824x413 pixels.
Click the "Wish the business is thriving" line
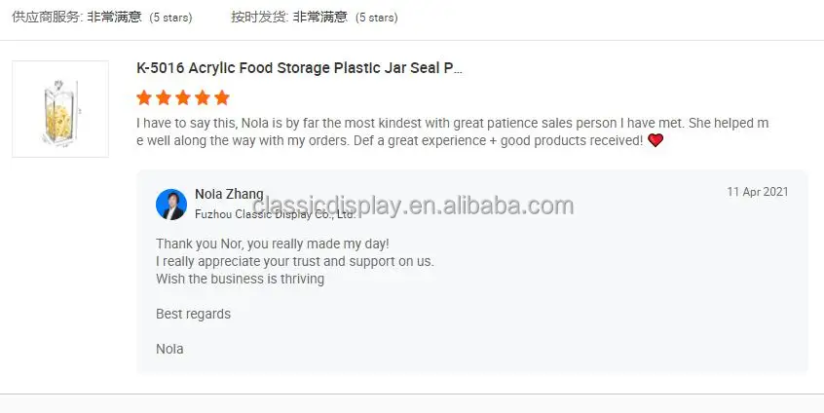click(x=240, y=279)
